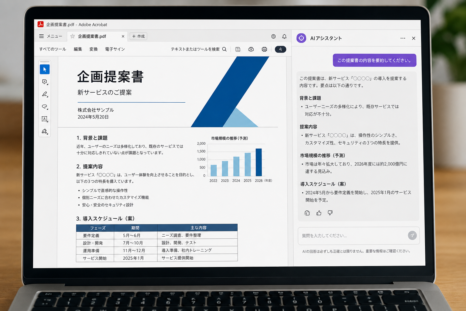Select the comment tool in left toolbar

(x=45, y=82)
